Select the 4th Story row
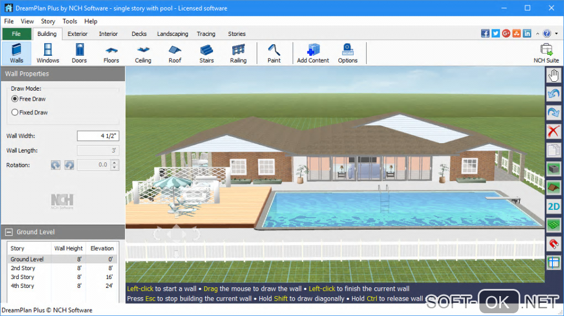Screen dimensions: 564x316 (62, 286)
